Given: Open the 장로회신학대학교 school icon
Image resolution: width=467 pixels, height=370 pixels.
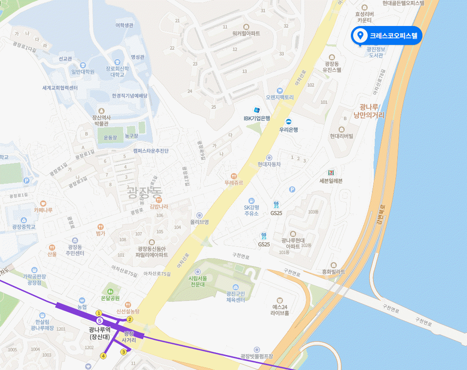Looking at the screenshot, I should coord(117,62).
